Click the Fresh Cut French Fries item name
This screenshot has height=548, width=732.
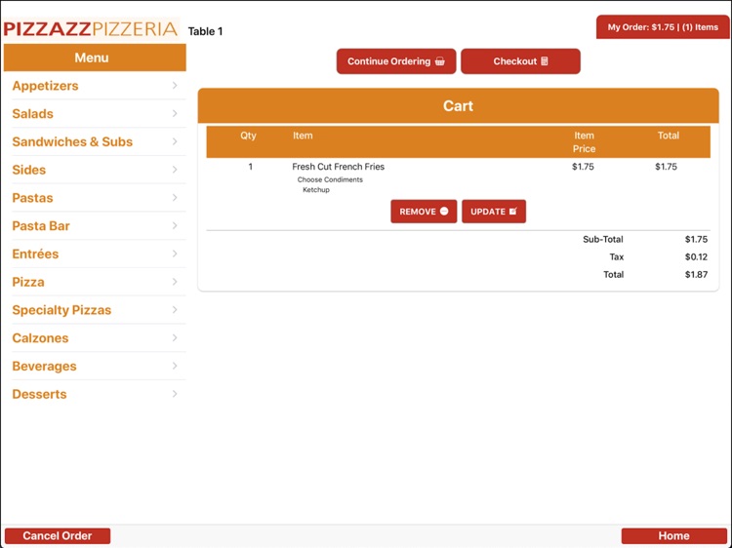[338, 167]
